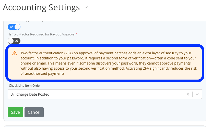Click the separator line in the select field

click(192, 94)
